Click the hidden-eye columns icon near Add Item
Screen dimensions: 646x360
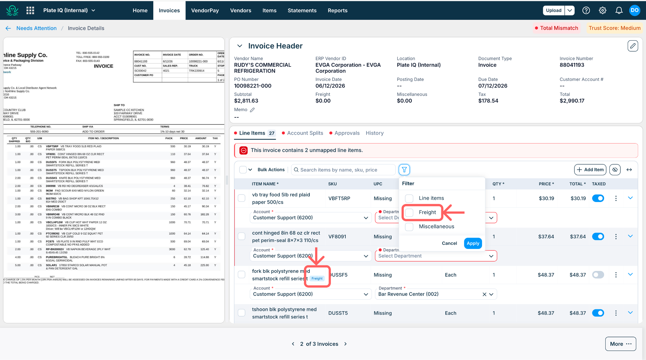click(x=615, y=170)
